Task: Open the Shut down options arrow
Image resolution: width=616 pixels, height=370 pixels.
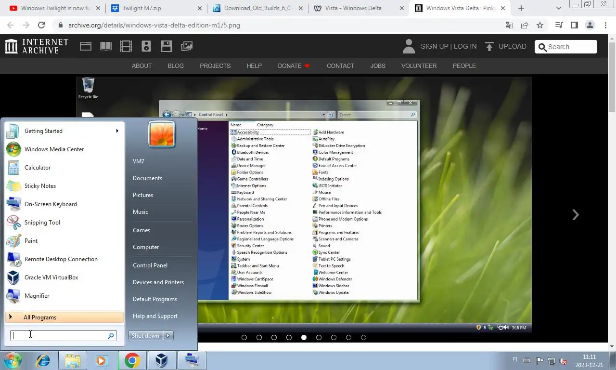Action: [168, 336]
